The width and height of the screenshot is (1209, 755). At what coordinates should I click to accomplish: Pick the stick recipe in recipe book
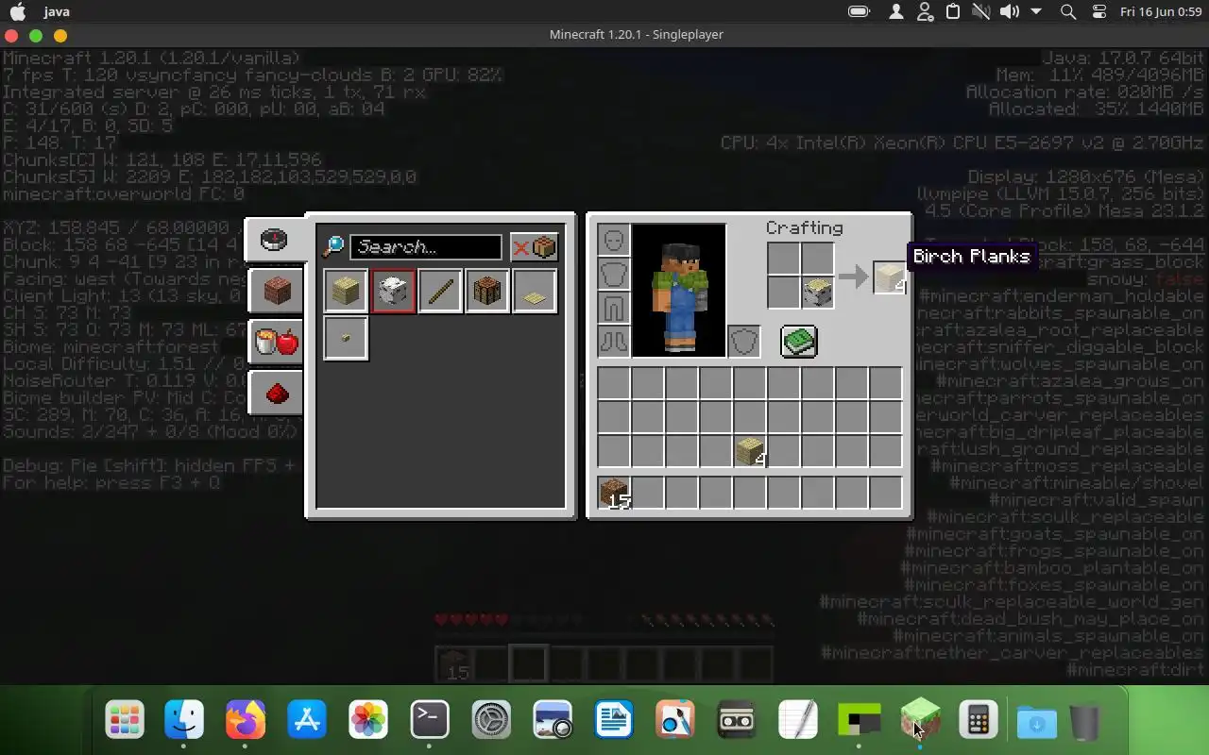click(x=440, y=291)
